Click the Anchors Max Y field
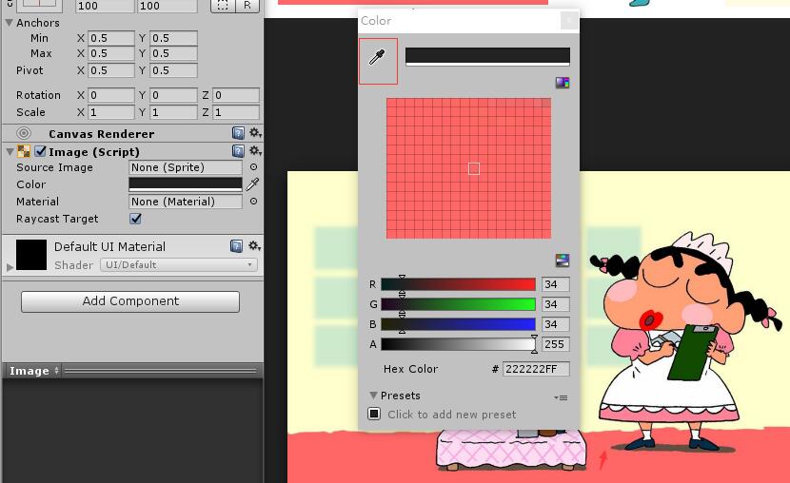 click(173, 53)
